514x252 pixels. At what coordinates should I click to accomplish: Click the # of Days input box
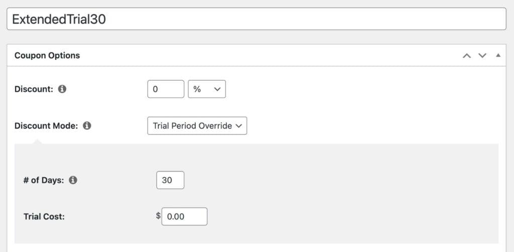(170, 180)
